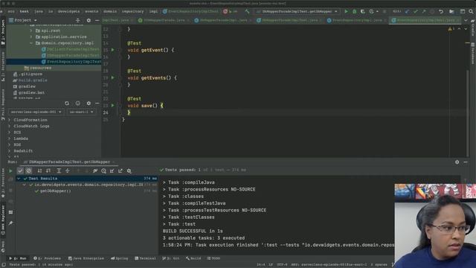Screen dimensions: 476x268
Task: Click the Git update project arrow icon
Action: 407,11
